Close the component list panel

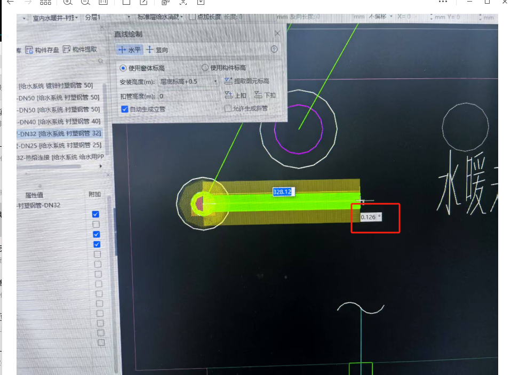pos(102,28)
